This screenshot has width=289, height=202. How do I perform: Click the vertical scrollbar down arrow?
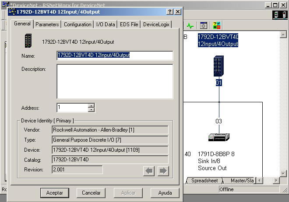coord(283,173)
